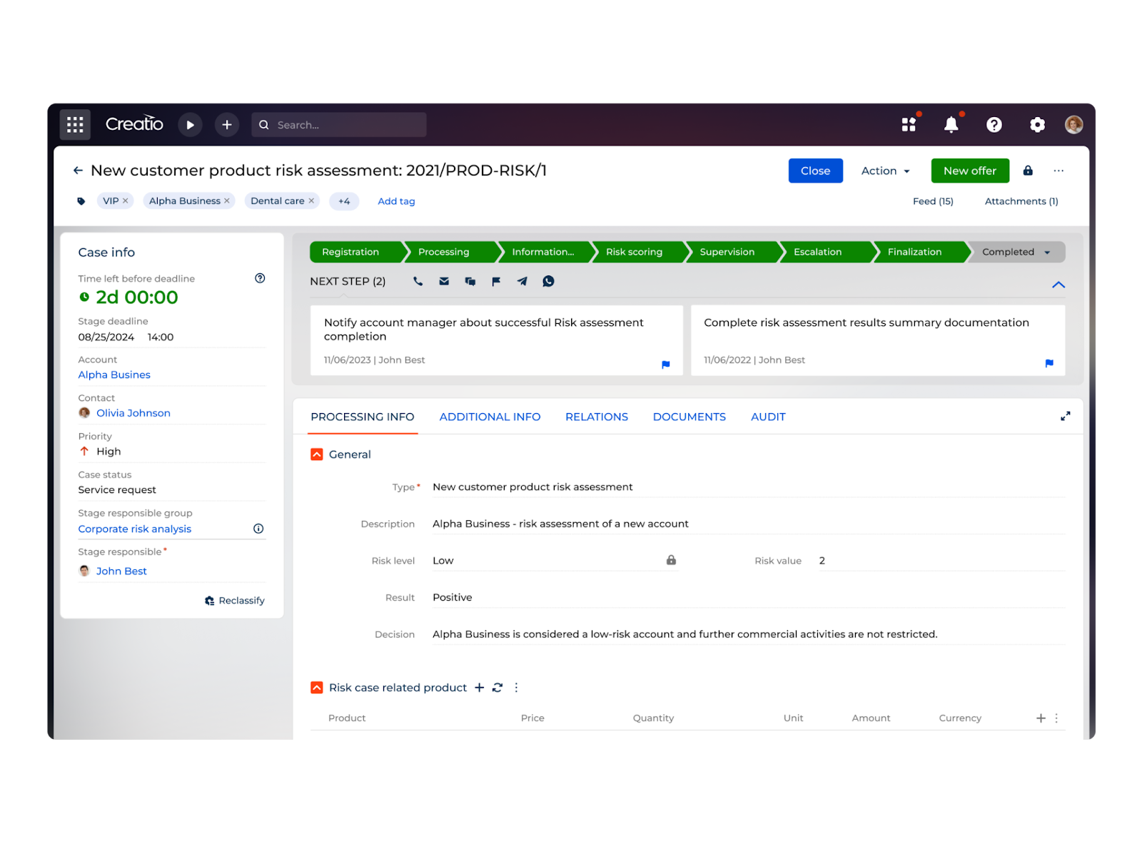Click the global search field

pos(339,124)
